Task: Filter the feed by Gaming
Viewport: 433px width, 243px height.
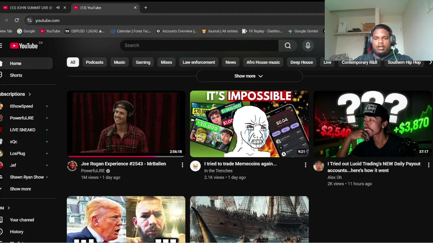Action: pyautogui.click(x=143, y=62)
